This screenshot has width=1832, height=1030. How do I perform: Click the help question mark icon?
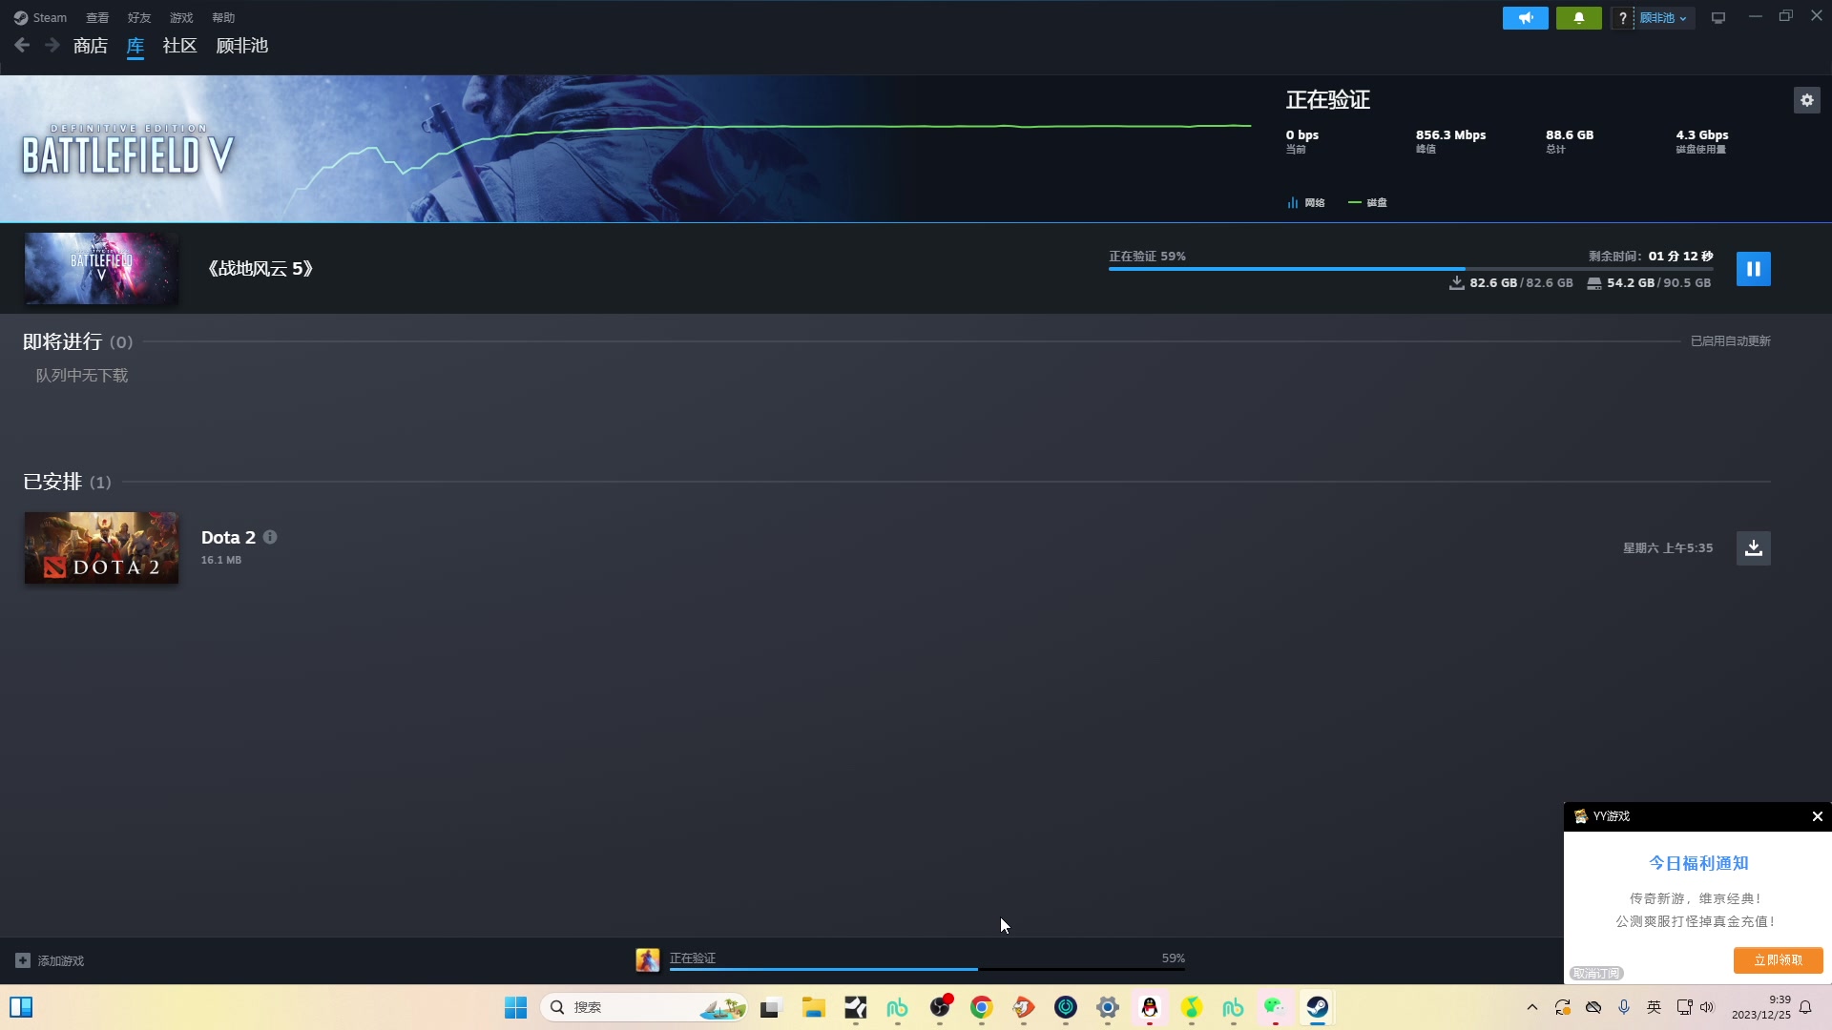tap(1622, 18)
